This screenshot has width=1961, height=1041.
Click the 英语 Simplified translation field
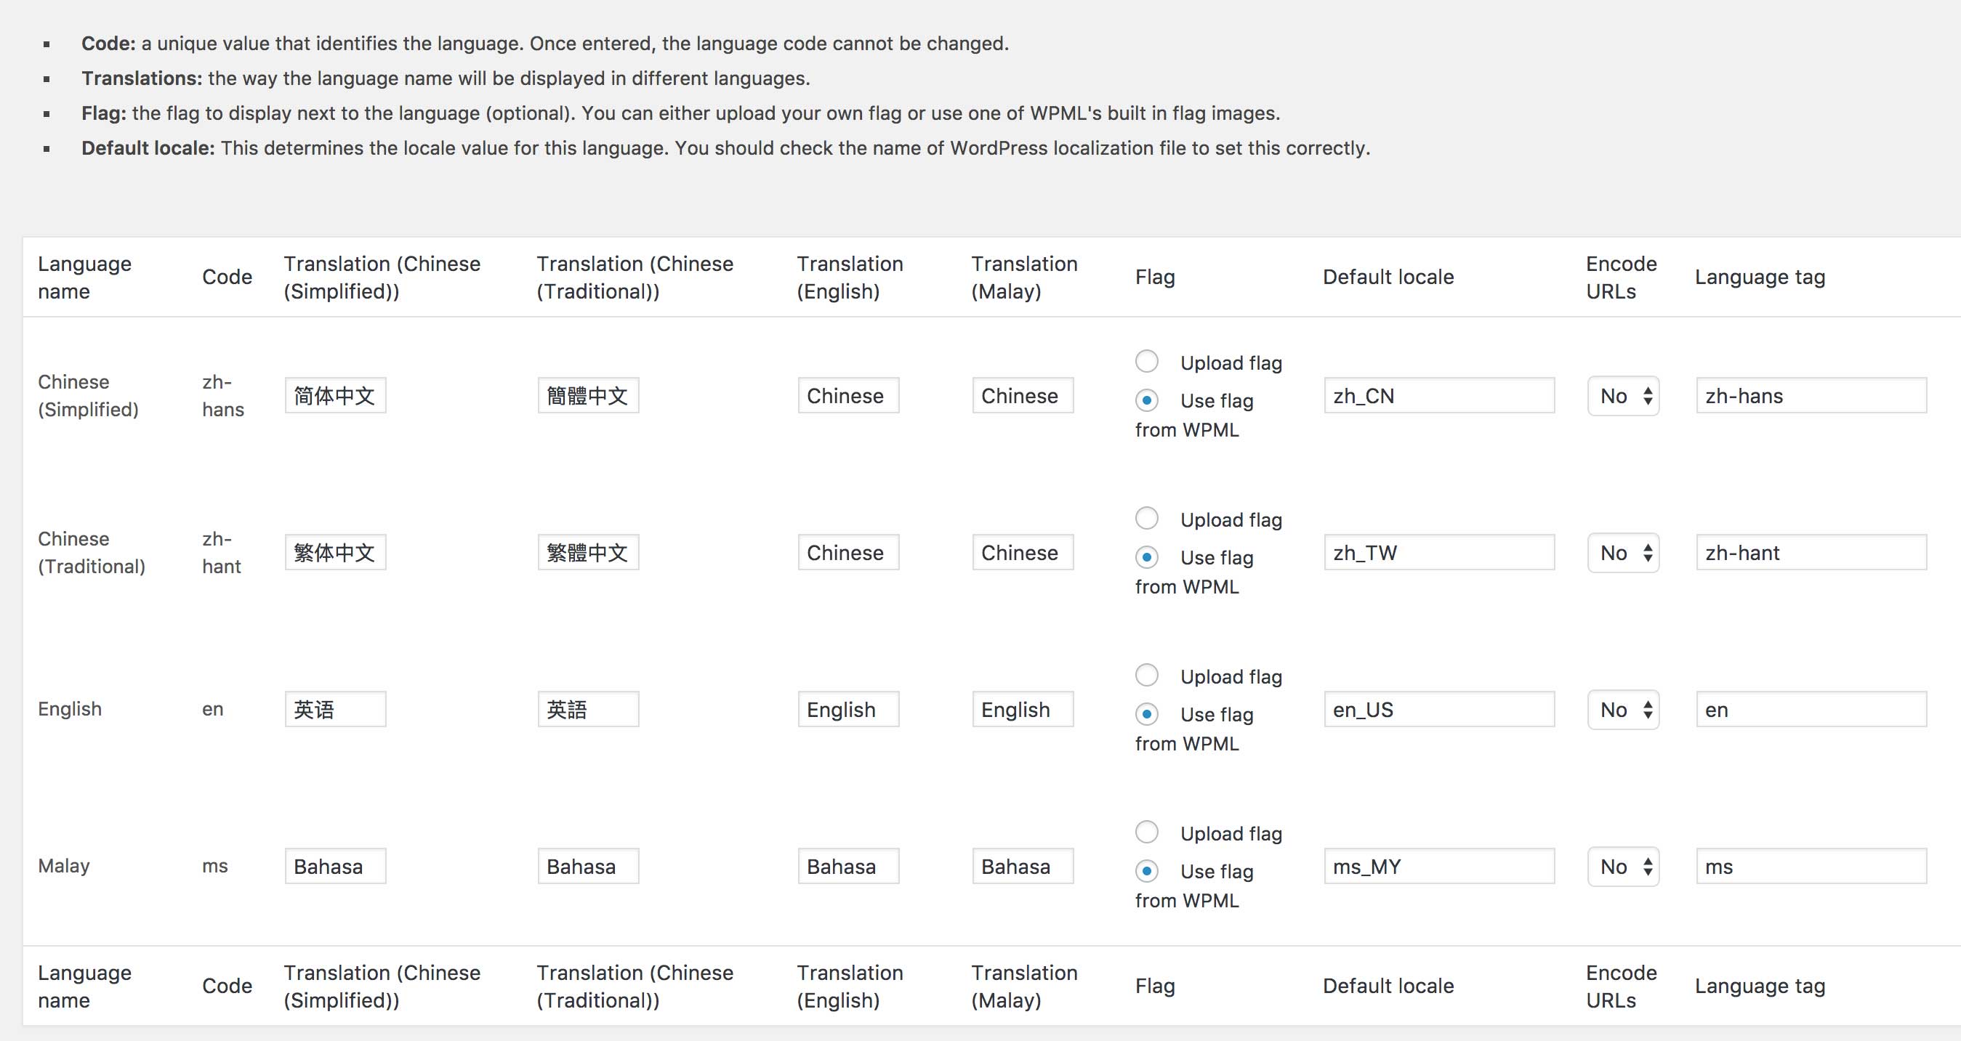(335, 709)
